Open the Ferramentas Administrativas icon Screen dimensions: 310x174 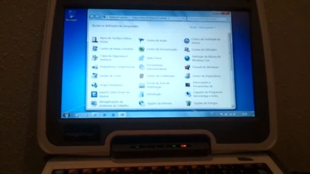142,67
